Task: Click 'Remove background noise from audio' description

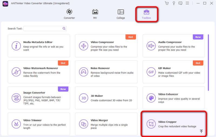Action: coord(112,74)
